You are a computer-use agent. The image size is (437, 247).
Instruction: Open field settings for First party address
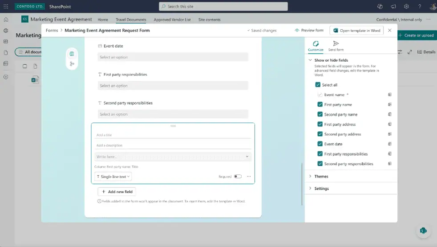point(390,124)
